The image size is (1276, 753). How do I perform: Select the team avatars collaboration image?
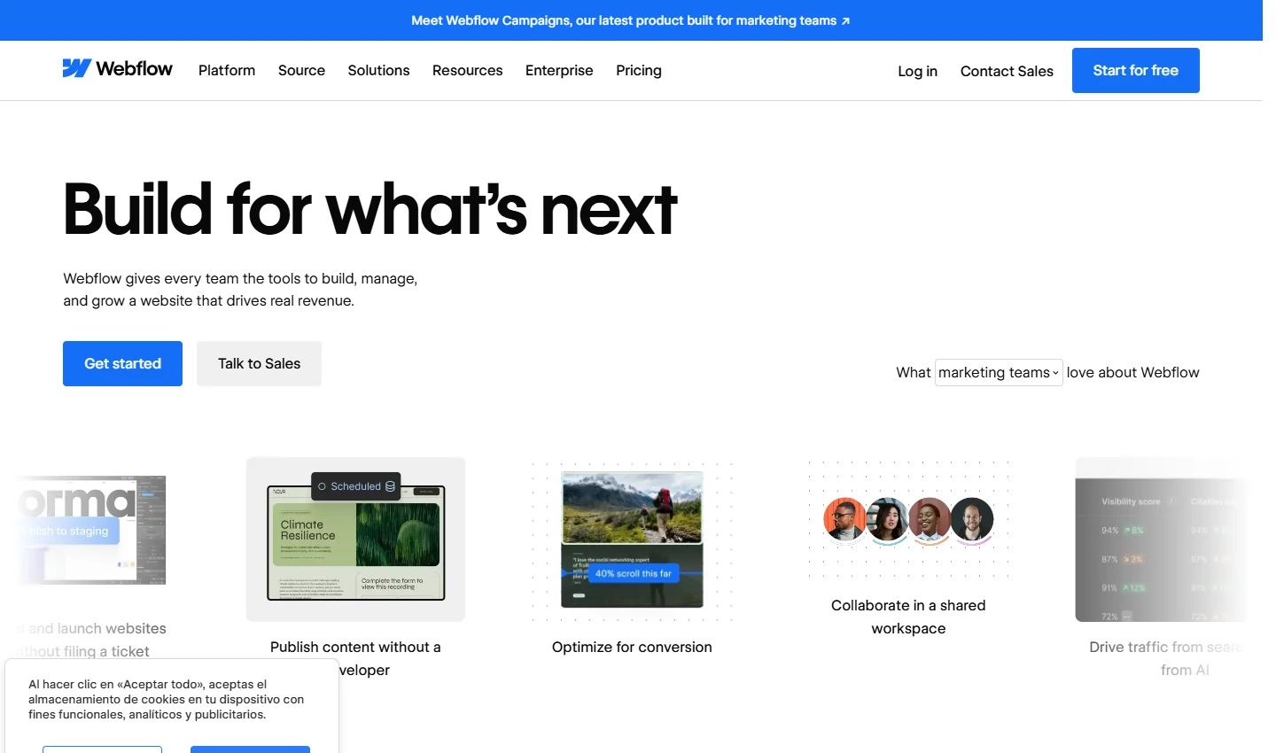tap(908, 519)
